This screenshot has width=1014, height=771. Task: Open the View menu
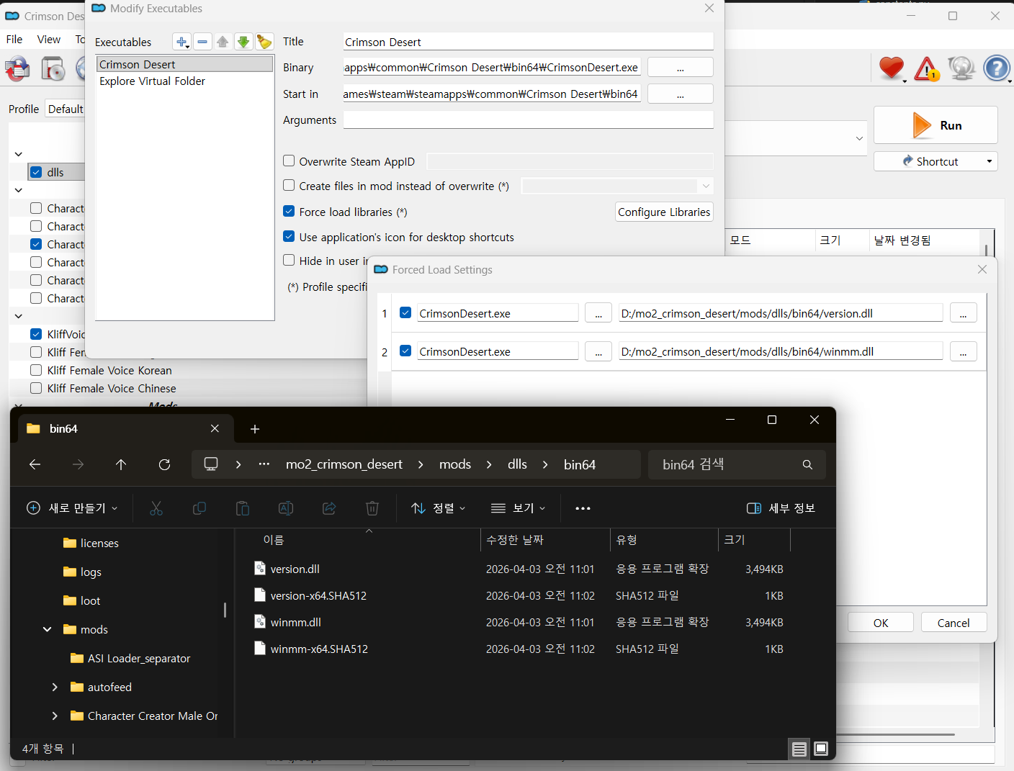(x=49, y=40)
